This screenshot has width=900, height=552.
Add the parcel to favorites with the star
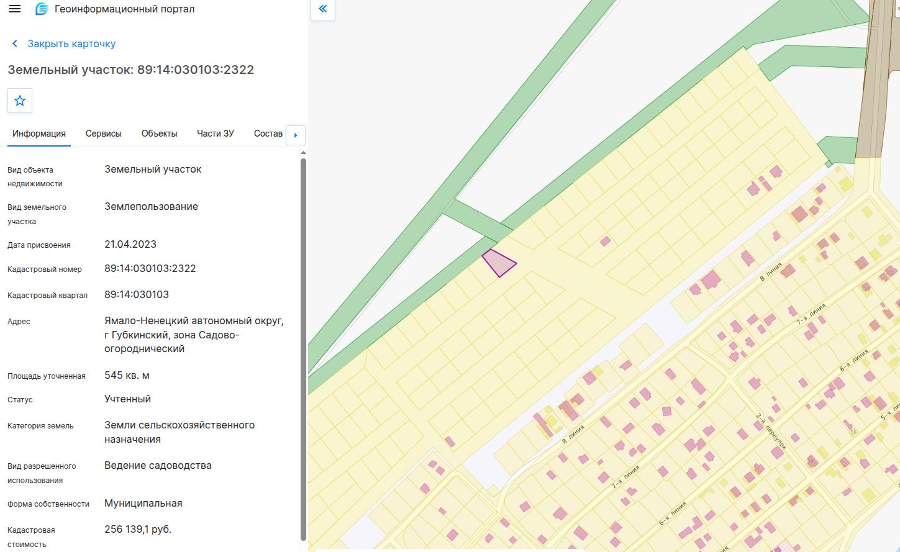click(20, 101)
